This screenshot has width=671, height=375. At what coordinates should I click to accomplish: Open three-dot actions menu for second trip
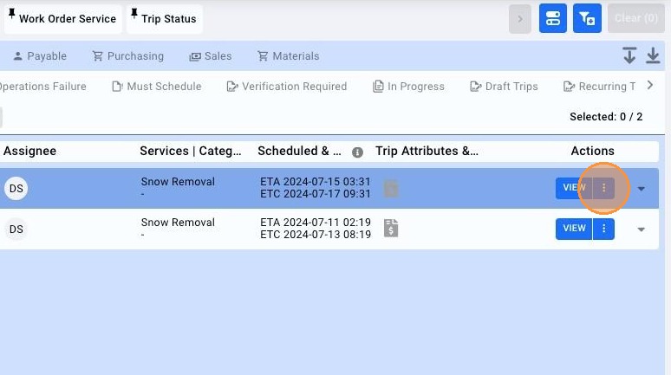pyautogui.click(x=604, y=229)
